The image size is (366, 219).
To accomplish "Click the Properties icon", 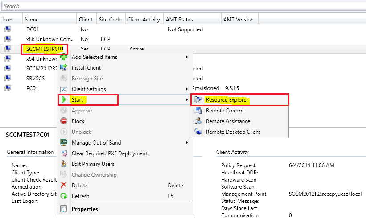I will [64, 209].
